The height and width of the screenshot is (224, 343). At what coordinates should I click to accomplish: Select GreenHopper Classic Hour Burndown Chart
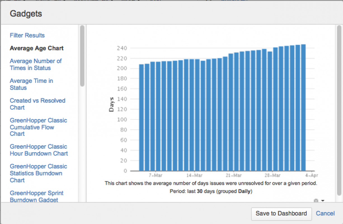(x=39, y=150)
